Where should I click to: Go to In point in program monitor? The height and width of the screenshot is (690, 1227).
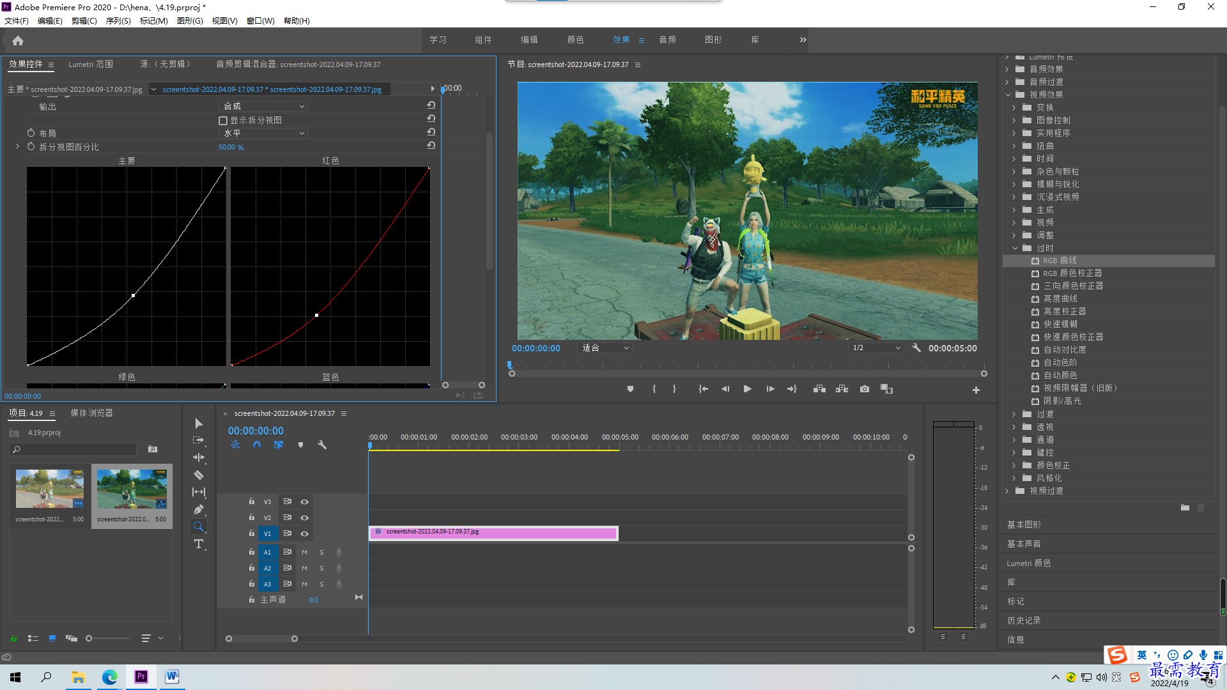(x=703, y=389)
